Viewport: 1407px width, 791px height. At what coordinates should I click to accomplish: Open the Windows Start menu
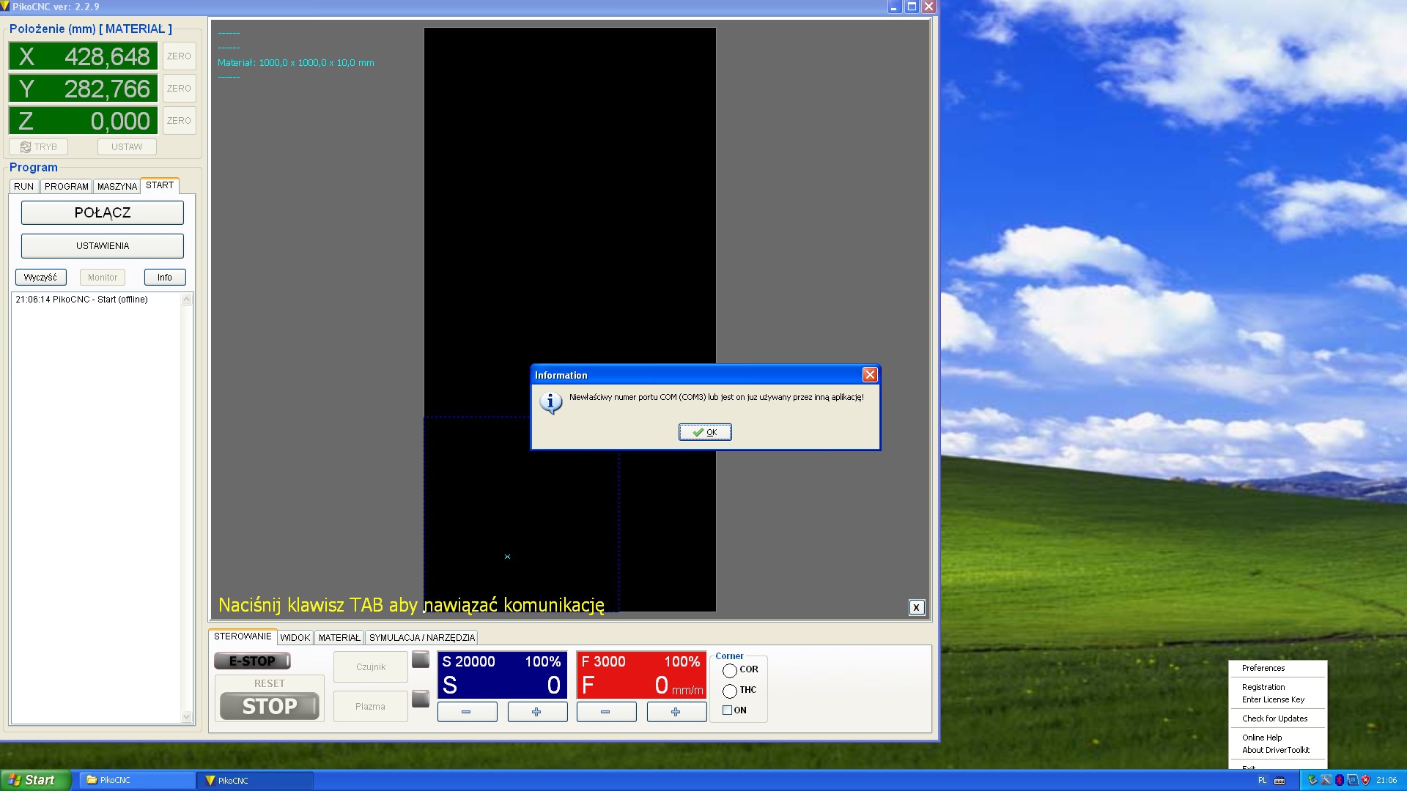[x=35, y=780]
